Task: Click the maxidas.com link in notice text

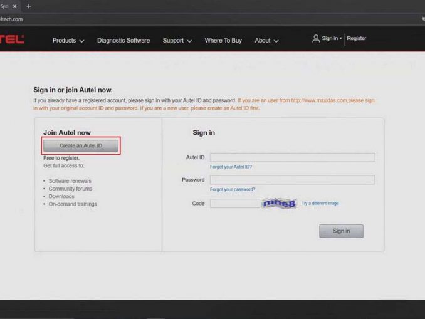Action: coord(319,100)
